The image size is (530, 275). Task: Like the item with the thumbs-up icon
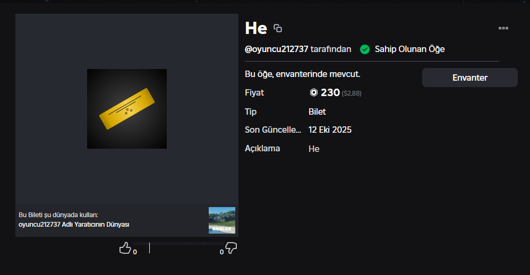coord(125,248)
